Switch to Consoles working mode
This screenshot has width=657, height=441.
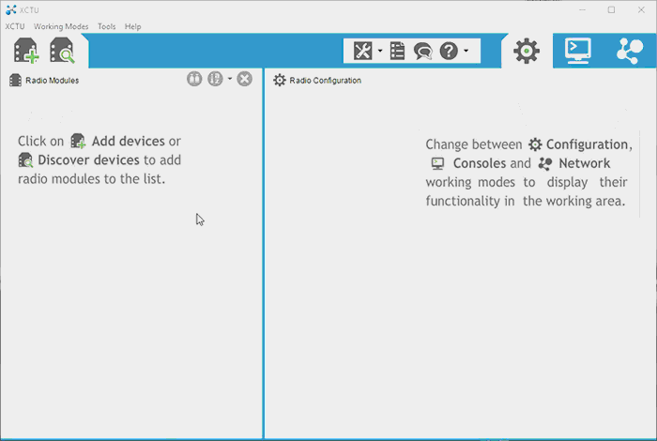click(x=578, y=51)
